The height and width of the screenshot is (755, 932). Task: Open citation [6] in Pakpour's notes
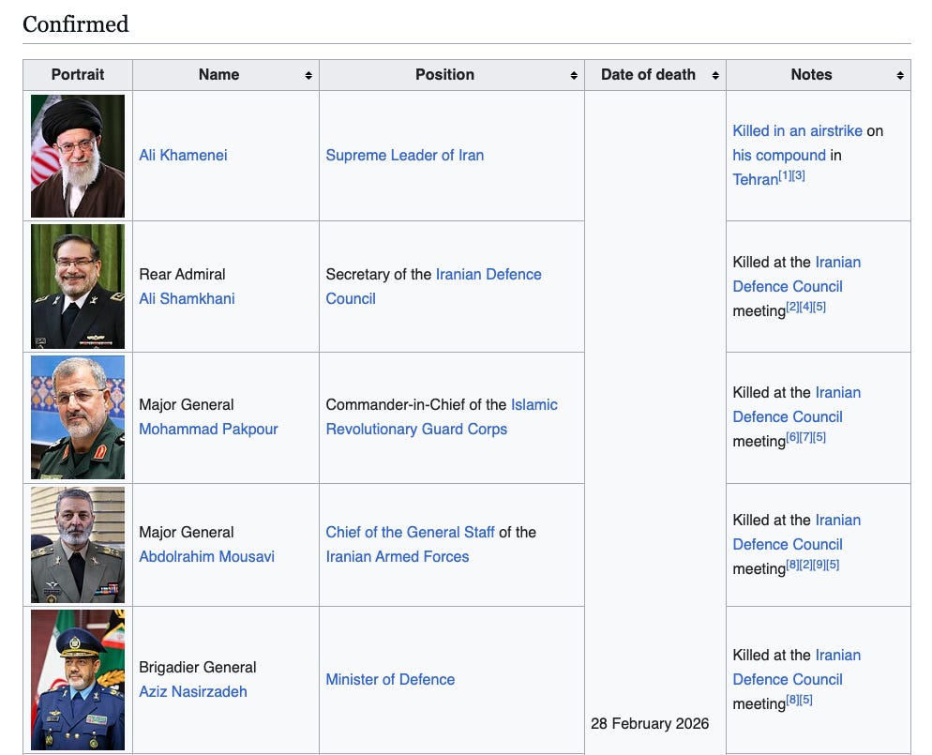point(792,438)
